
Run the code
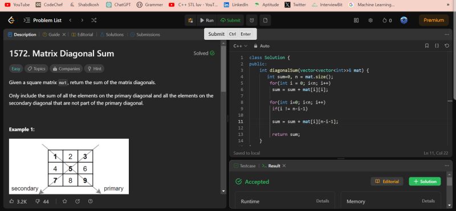pos(207,20)
